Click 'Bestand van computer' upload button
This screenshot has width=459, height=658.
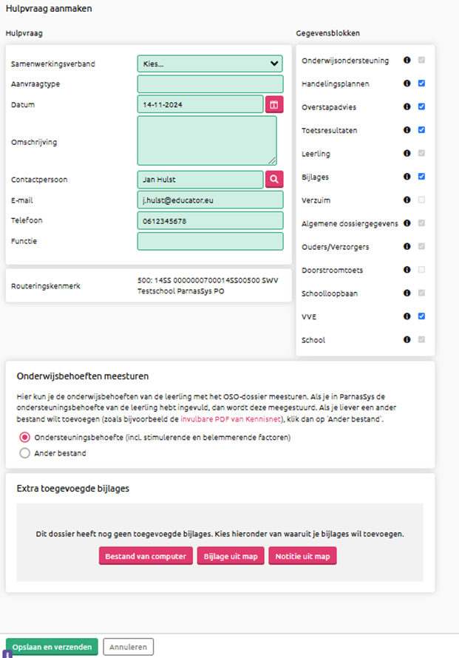click(x=146, y=556)
